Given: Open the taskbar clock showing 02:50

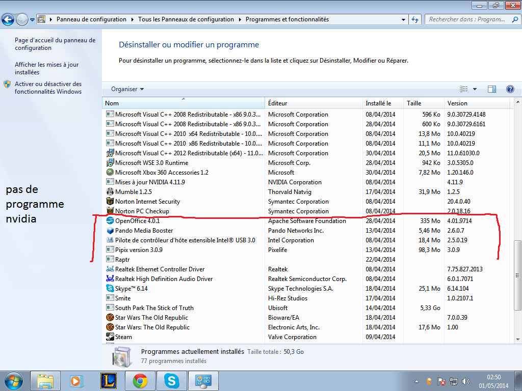Looking at the screenshot, I should click(493, 381).
